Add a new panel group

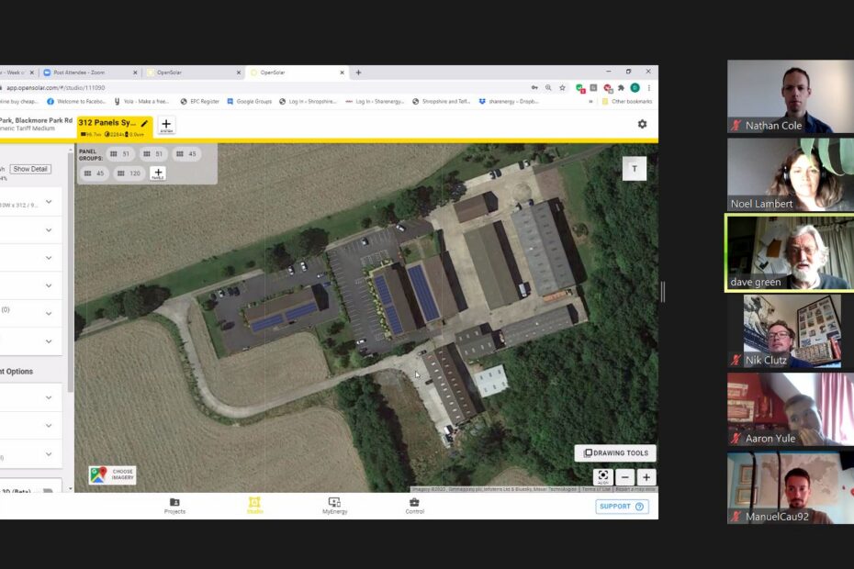[x=158, y=173]
